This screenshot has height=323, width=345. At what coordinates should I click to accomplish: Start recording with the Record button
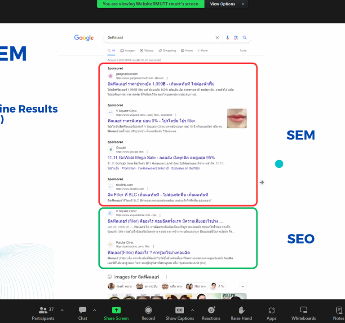(148, 314)
